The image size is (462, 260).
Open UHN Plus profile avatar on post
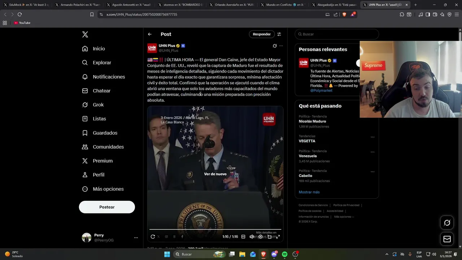[x=152, y=48]
